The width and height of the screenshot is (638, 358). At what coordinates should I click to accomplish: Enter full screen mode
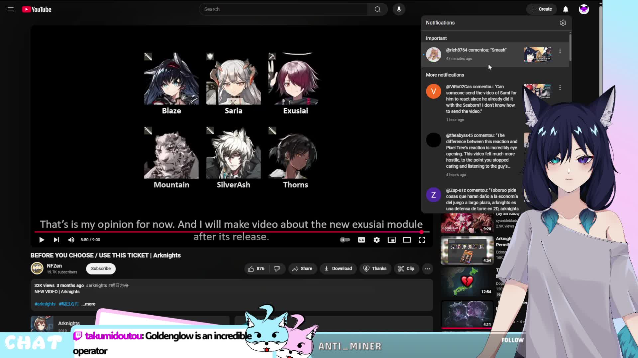422,240
